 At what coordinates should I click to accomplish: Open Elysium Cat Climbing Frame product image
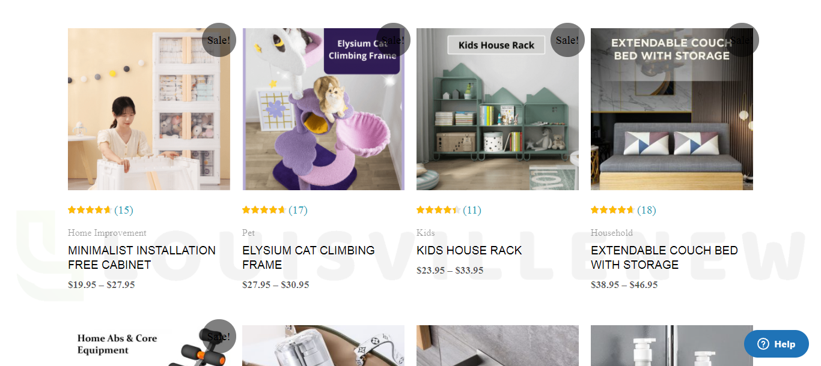[323, 109]
